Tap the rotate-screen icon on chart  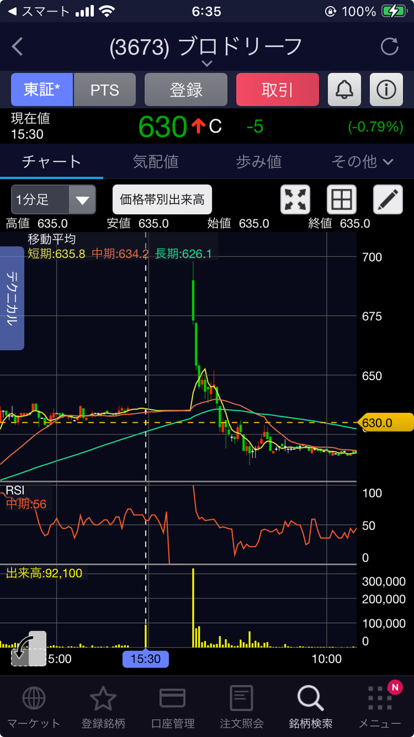(x=28, y=649)
